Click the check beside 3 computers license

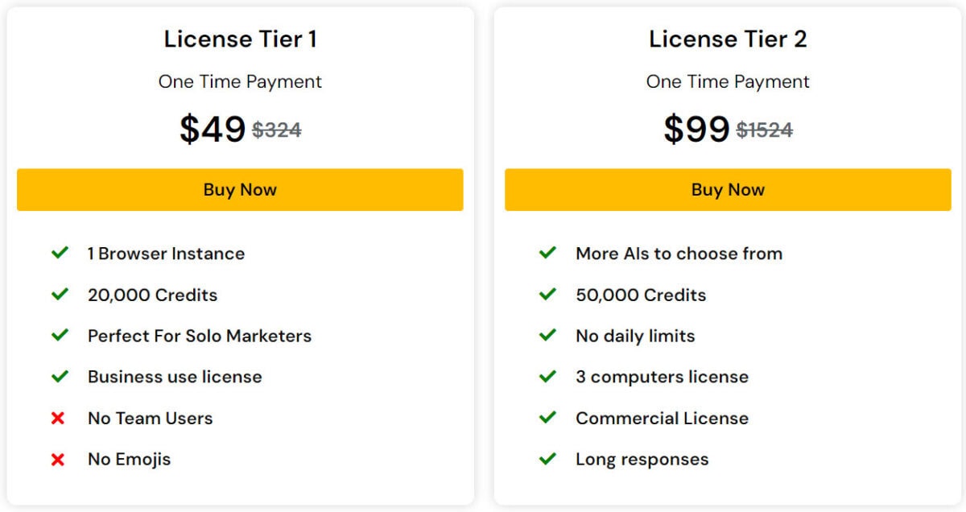(547, 377)
